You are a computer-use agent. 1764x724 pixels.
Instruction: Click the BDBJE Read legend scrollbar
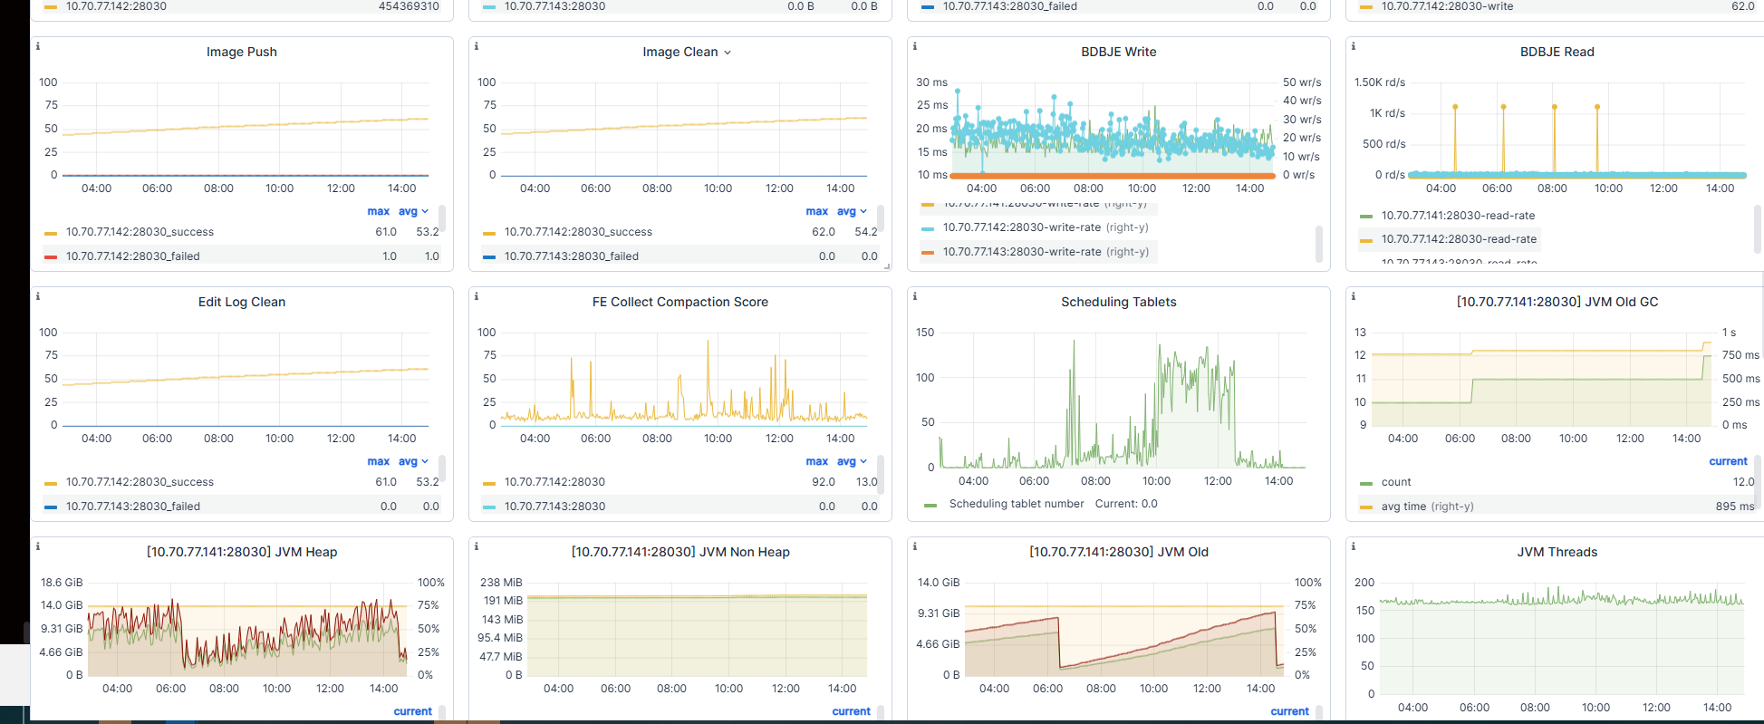pyautogui.click(x=1757, y=228)
